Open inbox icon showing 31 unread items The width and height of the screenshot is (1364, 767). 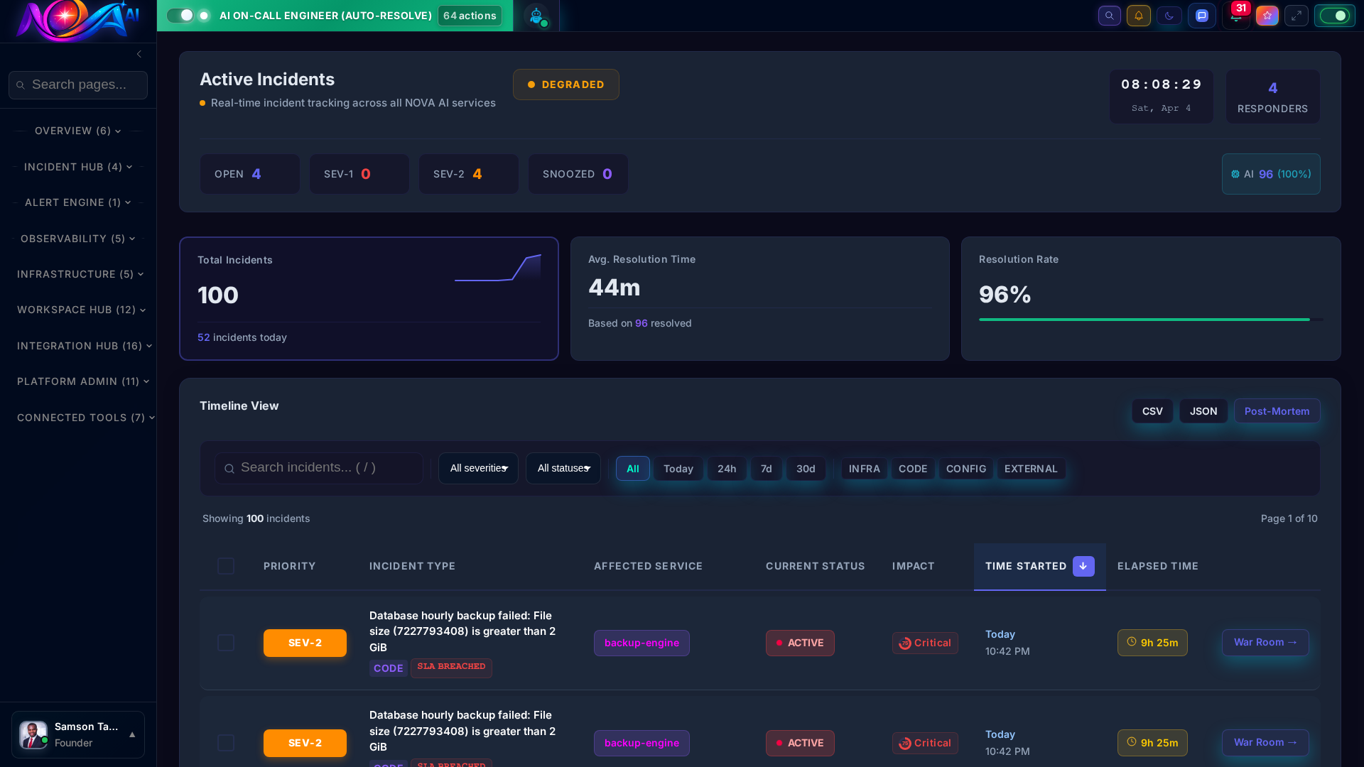coord(1236,16)
